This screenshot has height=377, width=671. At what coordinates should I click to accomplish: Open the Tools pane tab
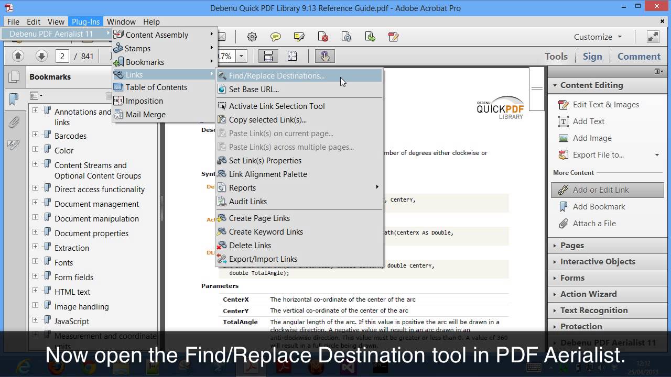click(556, 56)
